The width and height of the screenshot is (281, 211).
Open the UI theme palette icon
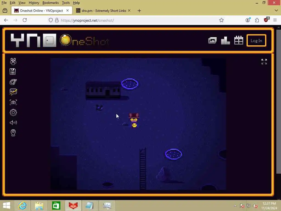13,82
